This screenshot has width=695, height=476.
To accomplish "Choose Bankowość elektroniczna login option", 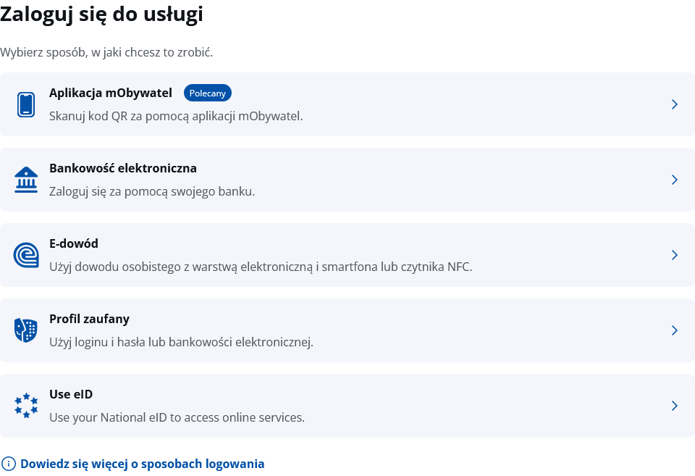I will 123,168.
